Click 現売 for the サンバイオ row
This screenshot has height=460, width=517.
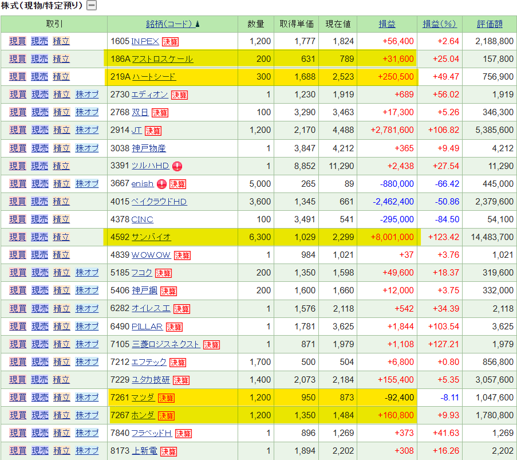[40, 237]
